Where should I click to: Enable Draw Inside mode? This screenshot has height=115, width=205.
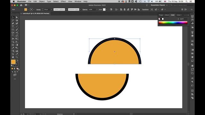coord(17,72)
